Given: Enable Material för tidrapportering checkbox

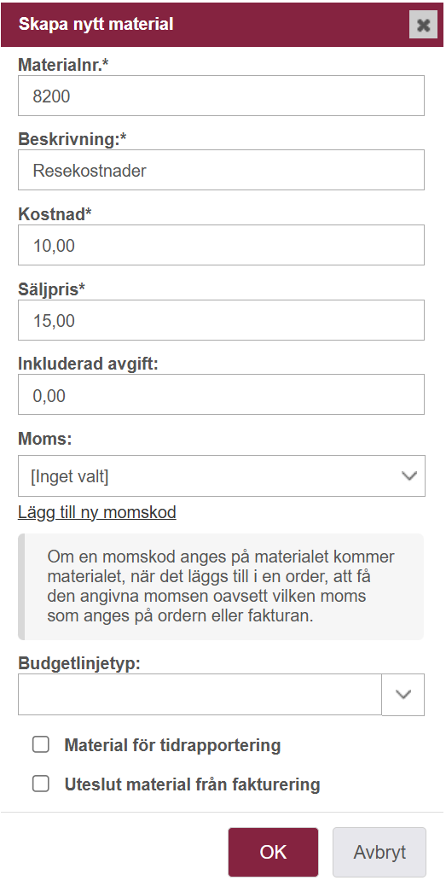Looking at the screenshot, I should pos(41,744).
